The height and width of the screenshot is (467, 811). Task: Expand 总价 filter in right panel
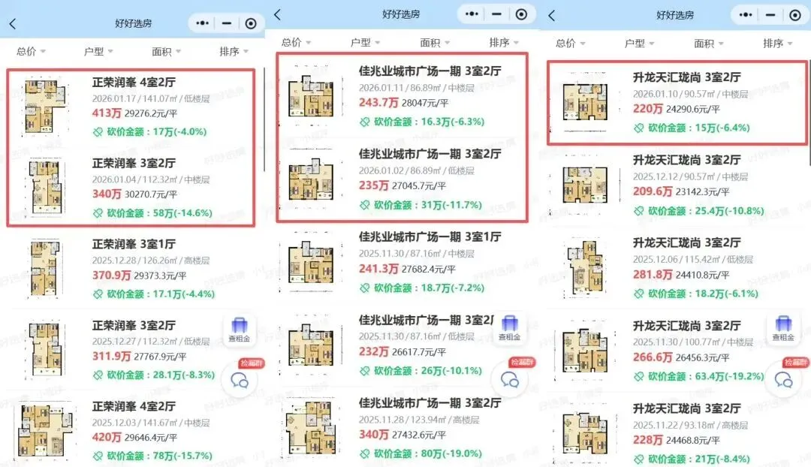[570, 44]
